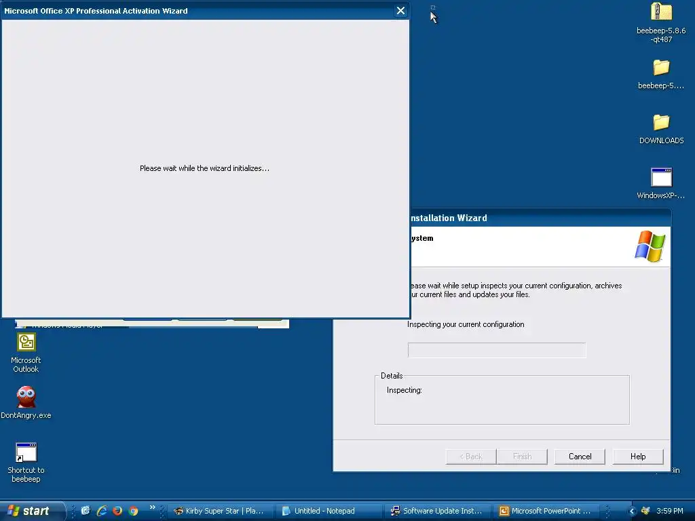Select the DOWNLOADS folder on the desktop
This screenshot has height=521, width=695.
(661, 129)
